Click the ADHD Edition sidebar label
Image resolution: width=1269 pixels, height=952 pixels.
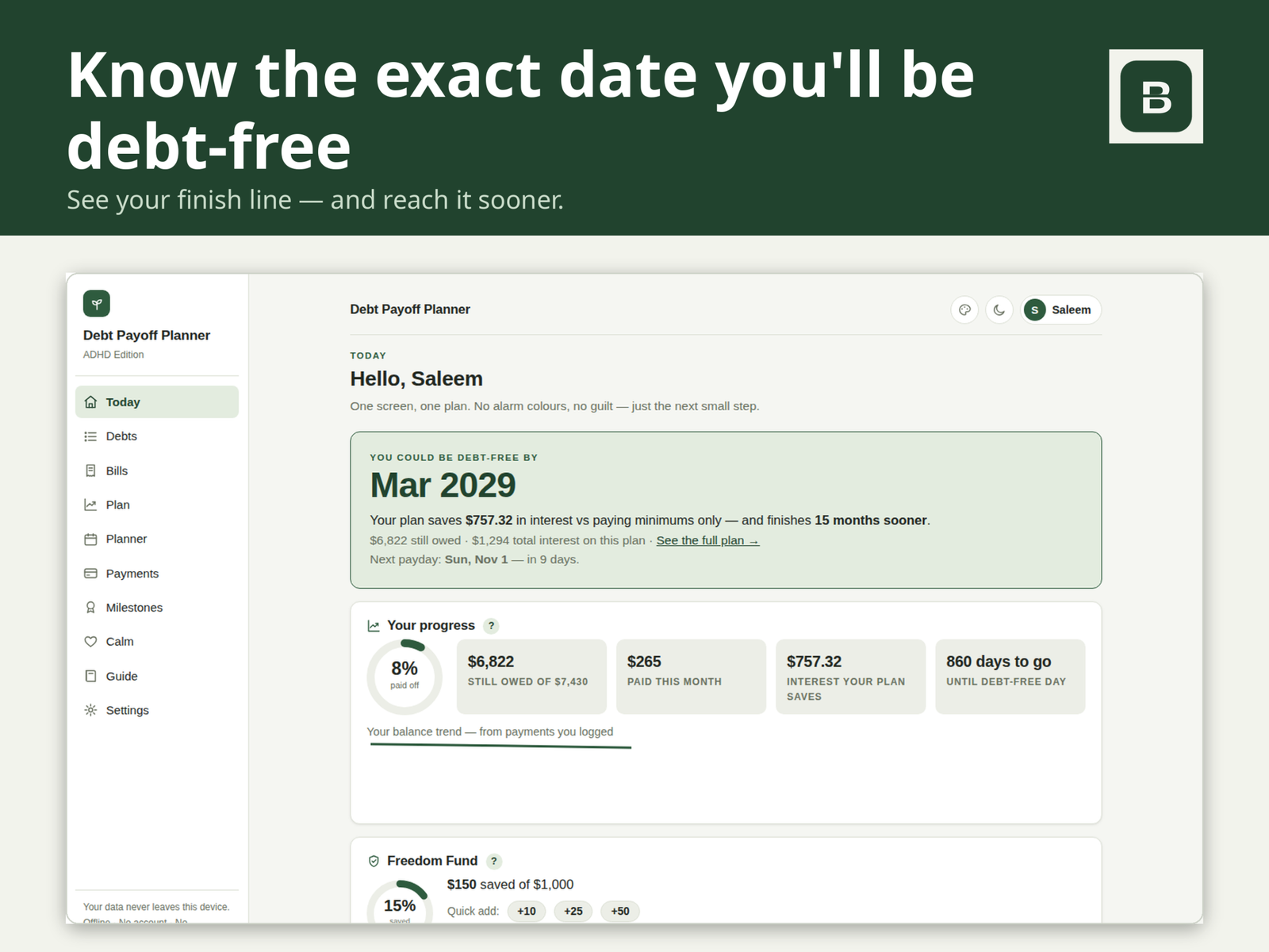pos(113,355)
